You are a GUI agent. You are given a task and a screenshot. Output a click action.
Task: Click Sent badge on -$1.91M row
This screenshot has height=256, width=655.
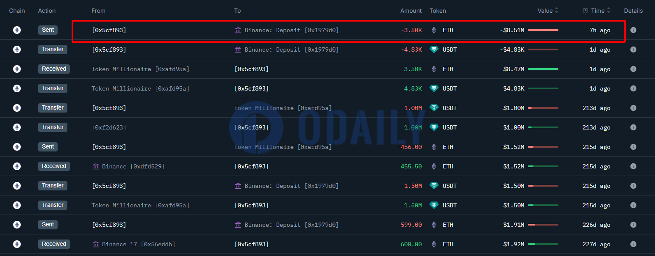[x=48, y=225]
